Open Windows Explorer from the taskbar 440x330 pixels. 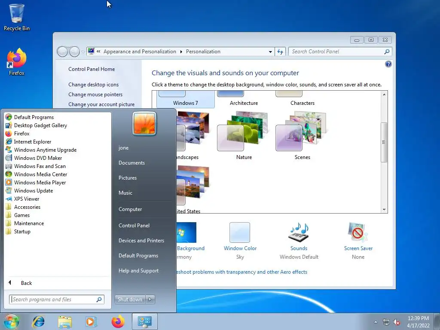[65, 321]
